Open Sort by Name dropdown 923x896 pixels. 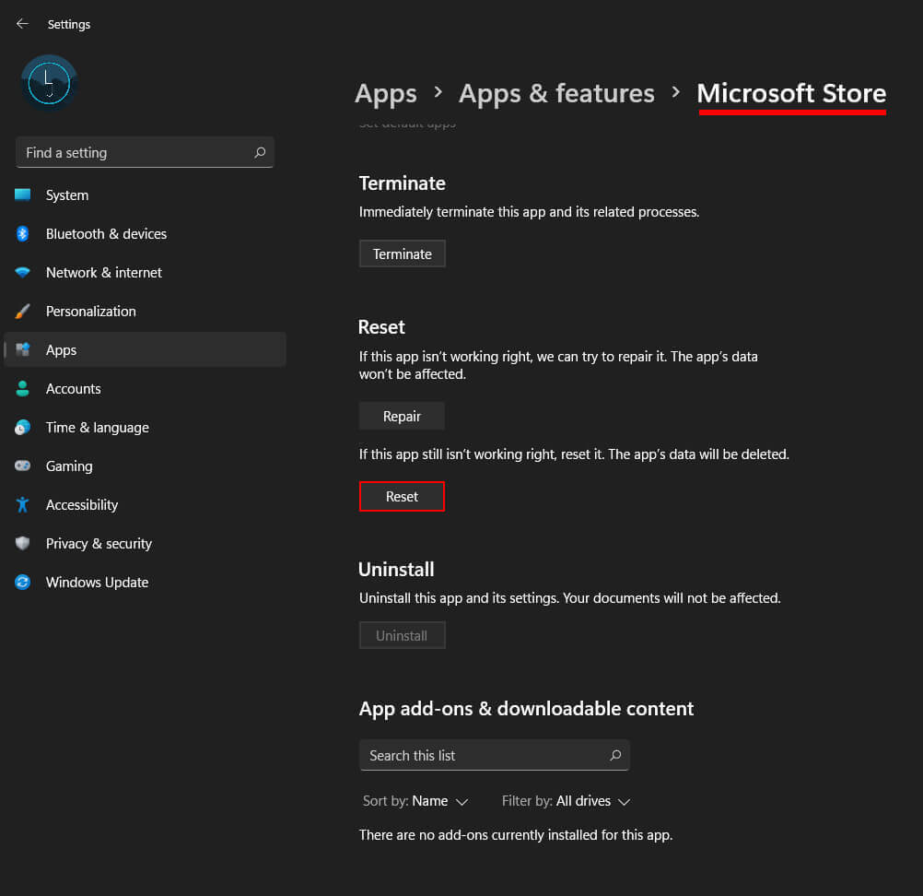click(x=415, y=801)
